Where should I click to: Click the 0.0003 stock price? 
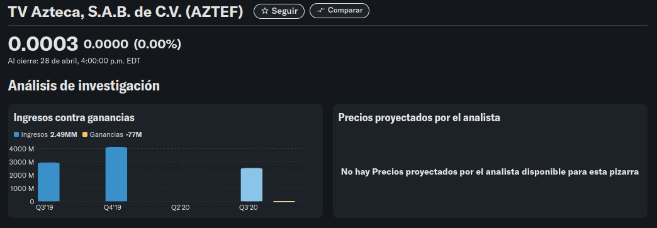[43, 44]
